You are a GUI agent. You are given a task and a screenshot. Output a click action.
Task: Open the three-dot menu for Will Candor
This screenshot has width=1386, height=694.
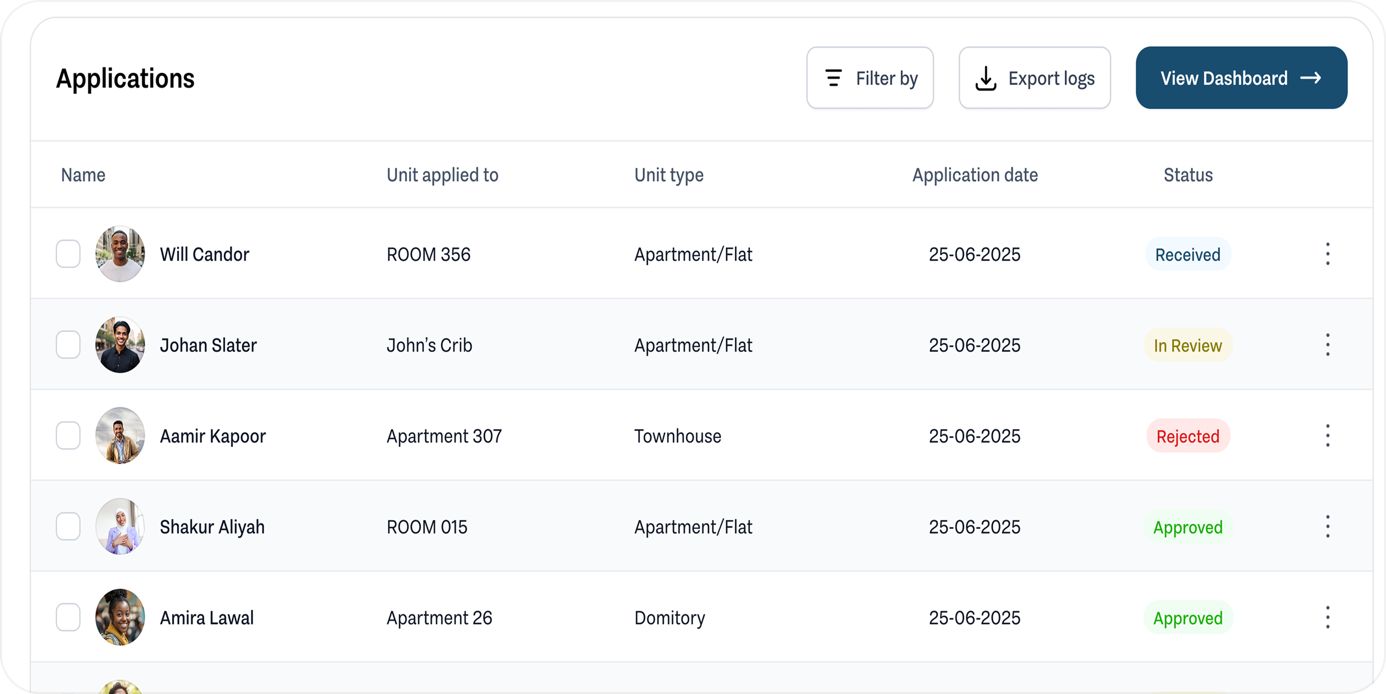(x=1327, y=254)
